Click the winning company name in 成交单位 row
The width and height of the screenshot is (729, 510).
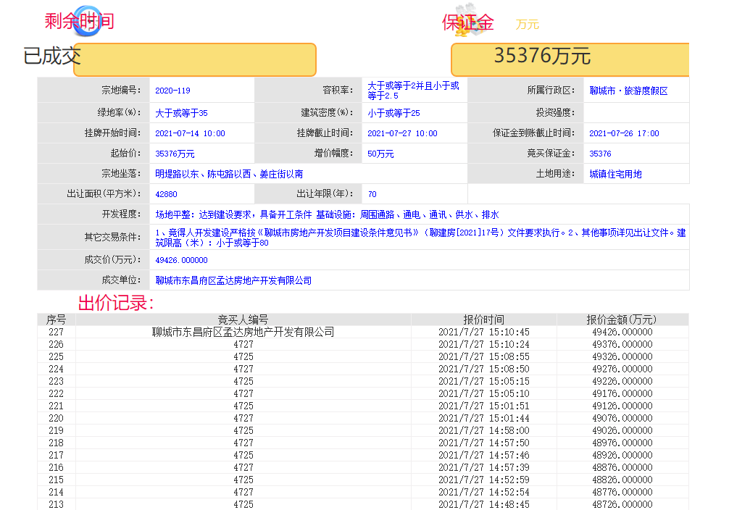click(233, 280)
